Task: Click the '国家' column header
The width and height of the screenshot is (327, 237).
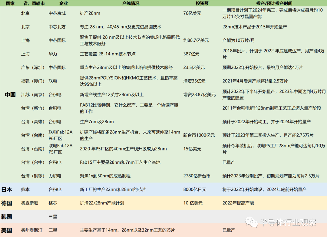Action: (10, 3)
